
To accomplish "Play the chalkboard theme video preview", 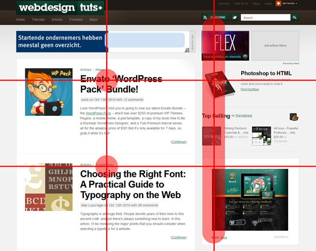I will (256, 186).
